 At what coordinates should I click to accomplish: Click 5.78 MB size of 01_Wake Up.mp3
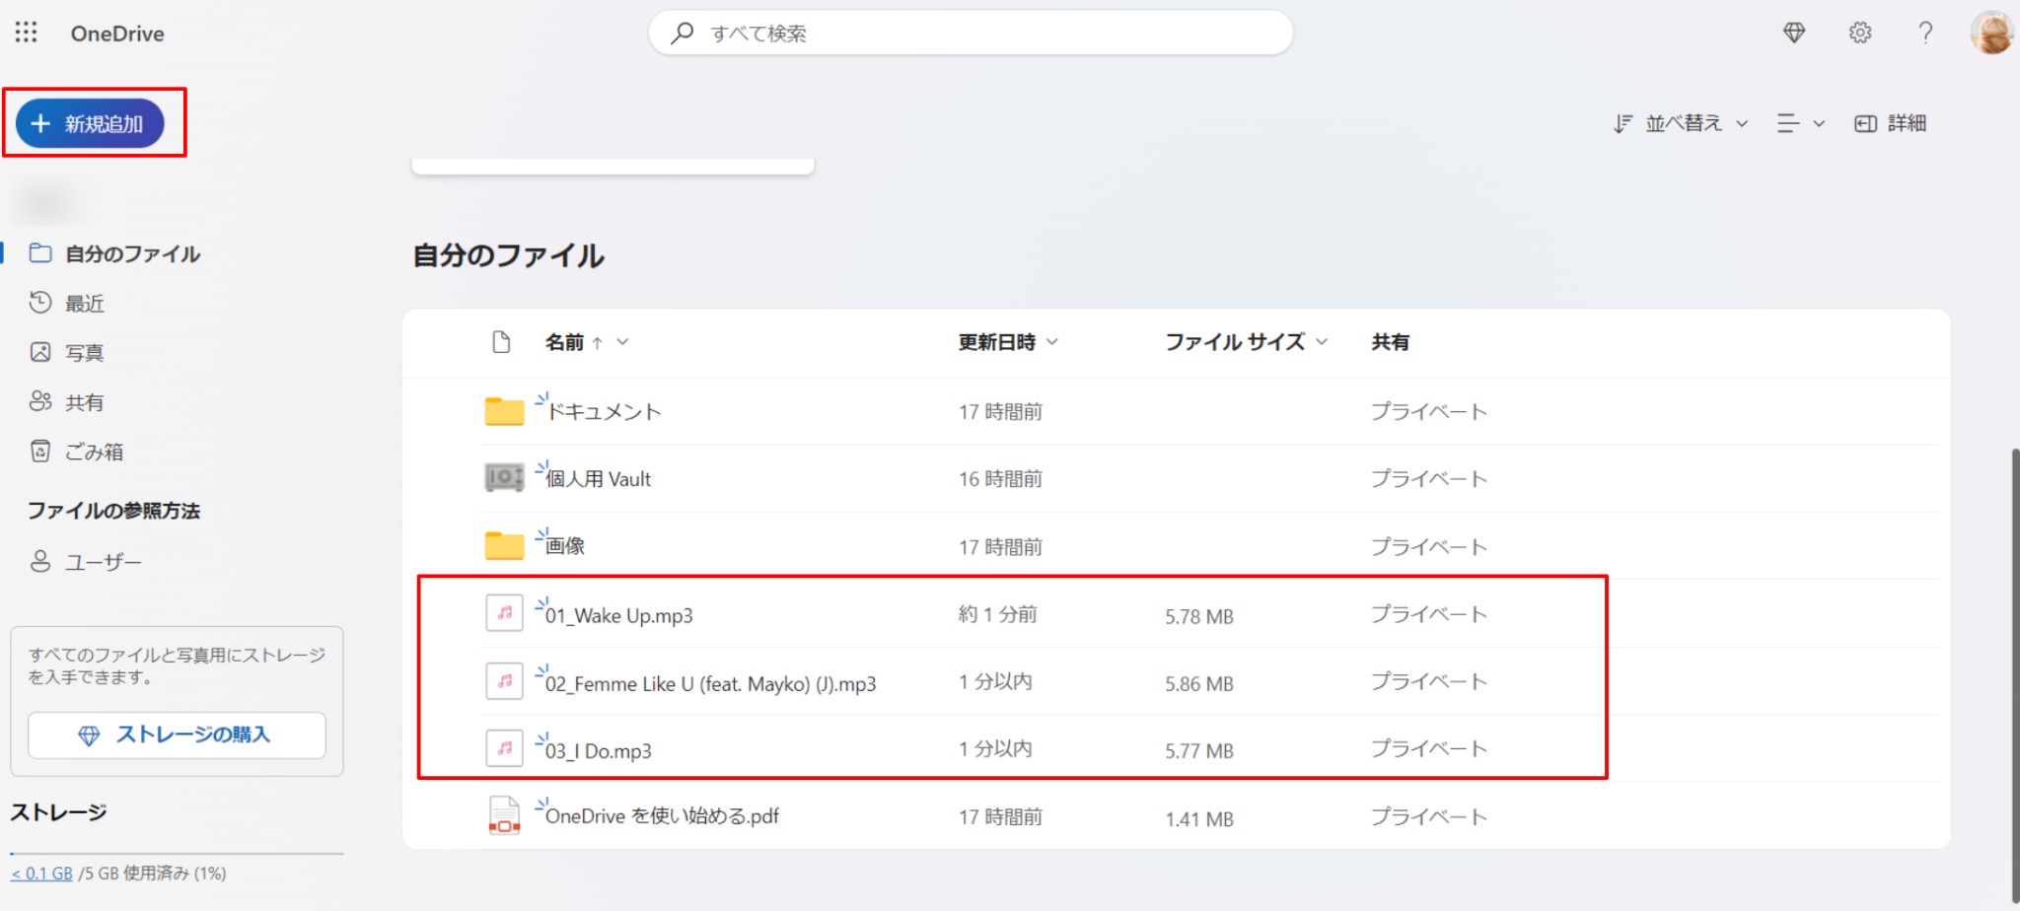(x=1199, y=616)
